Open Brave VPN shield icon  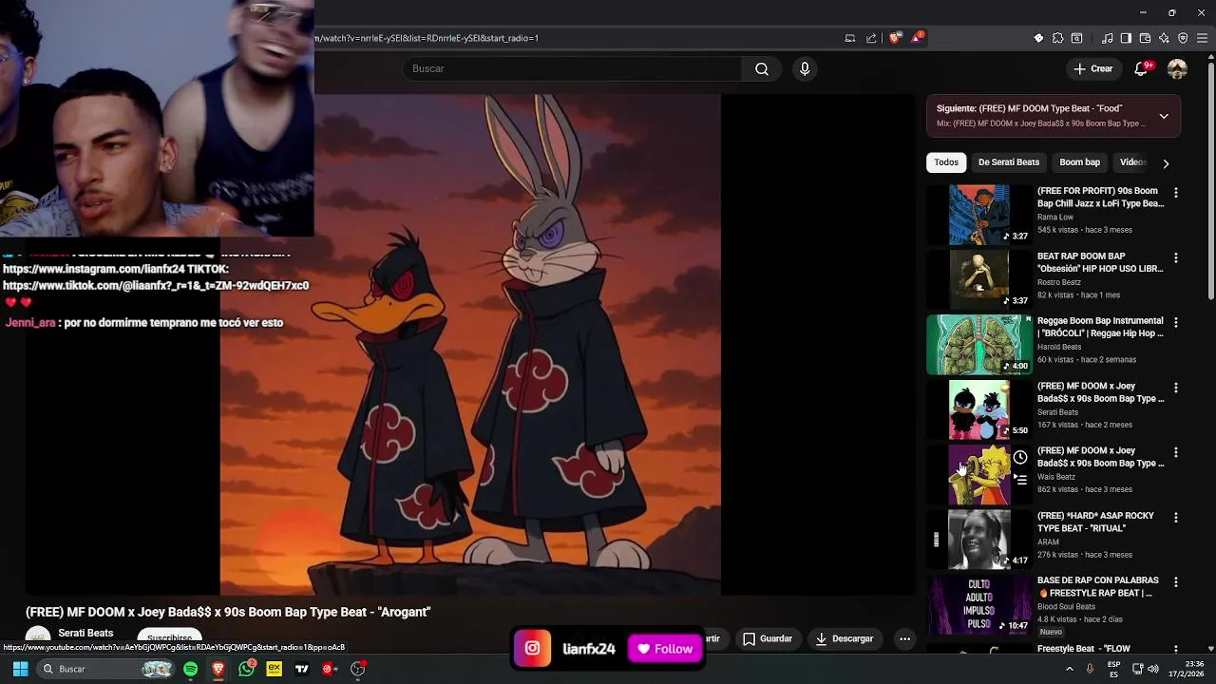1183,38
